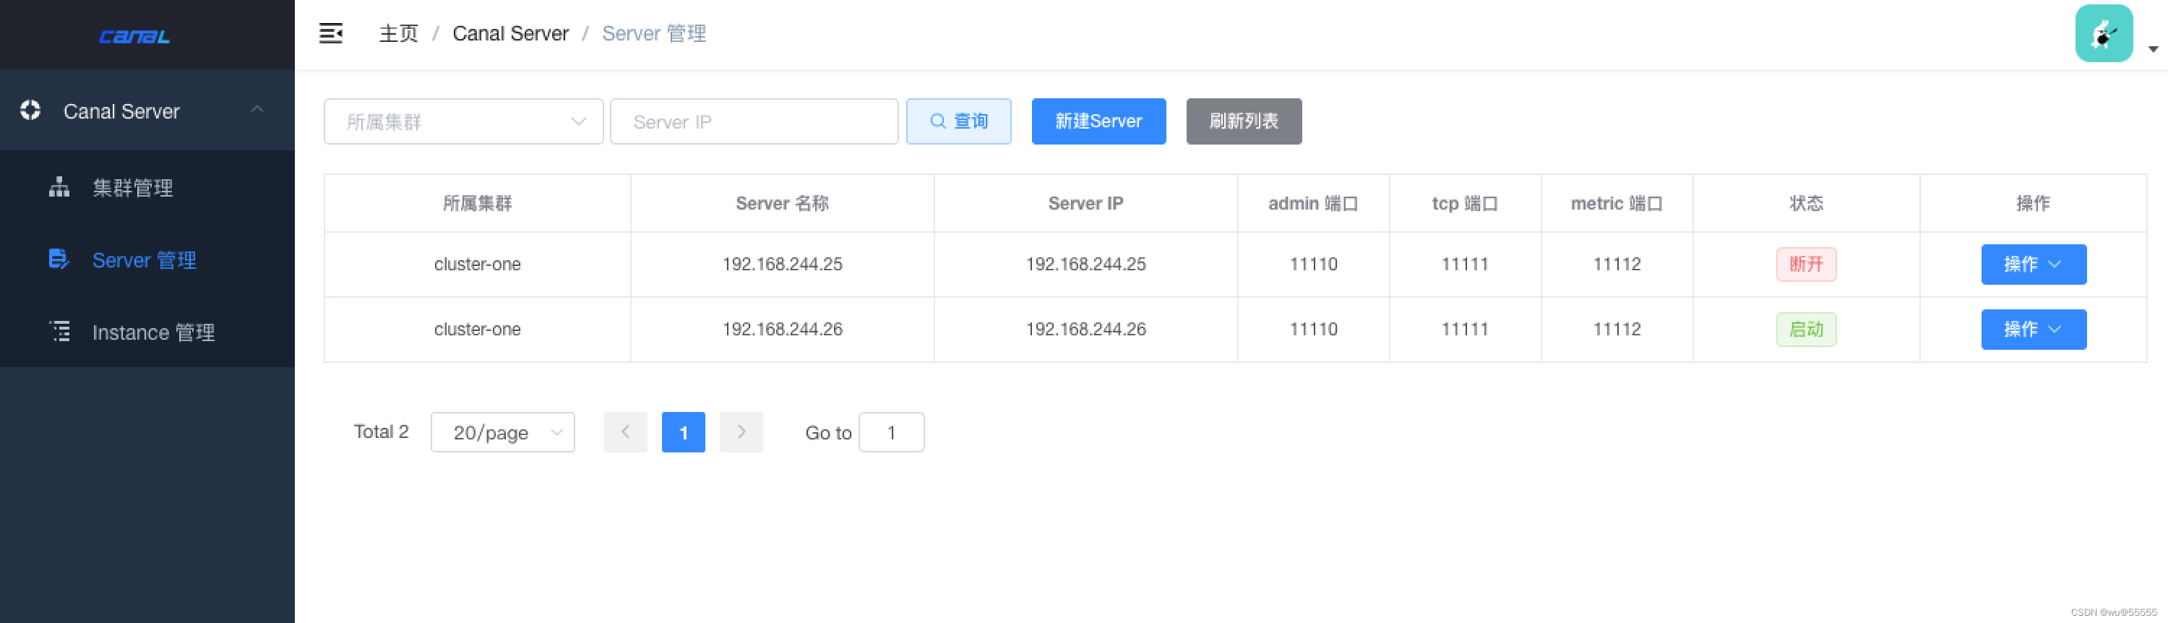Focus the Go to page input
This screenshot has height=623, width=2168.
tap(891, 432)
